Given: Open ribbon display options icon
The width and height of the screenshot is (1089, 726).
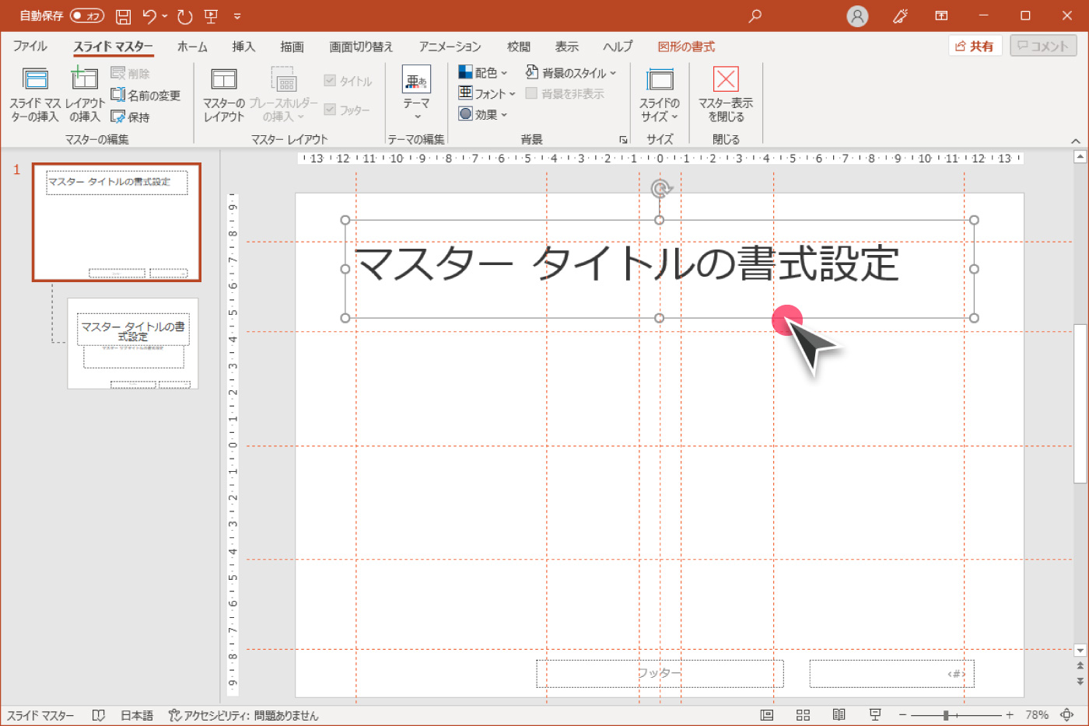Looking at the screenshot, I should [941, 16].
